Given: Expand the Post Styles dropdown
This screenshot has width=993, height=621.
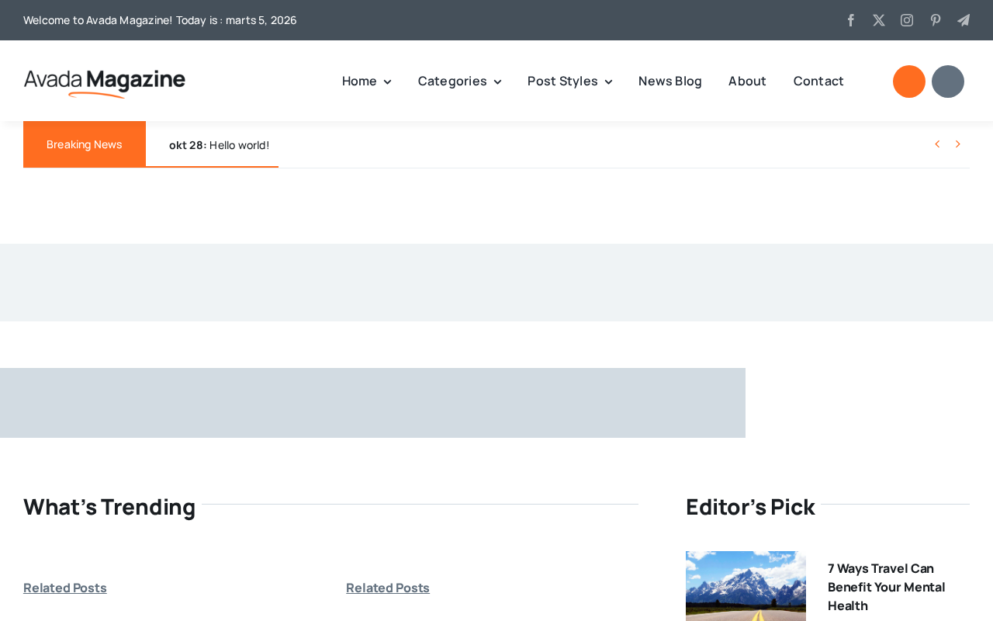Looking at the screenshot, I should pos(569,81).
